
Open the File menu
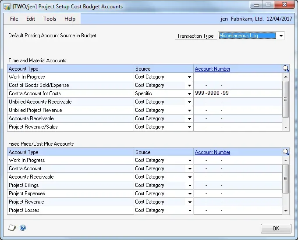click(x=14, y=19)
